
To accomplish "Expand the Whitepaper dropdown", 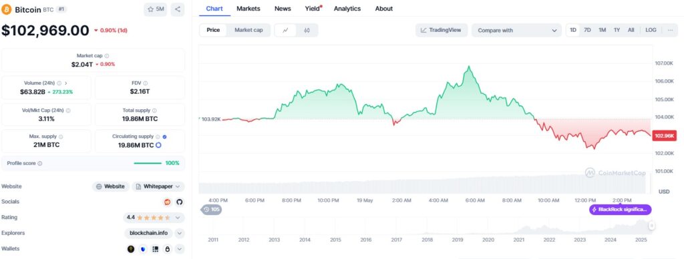I will (158, 186).
